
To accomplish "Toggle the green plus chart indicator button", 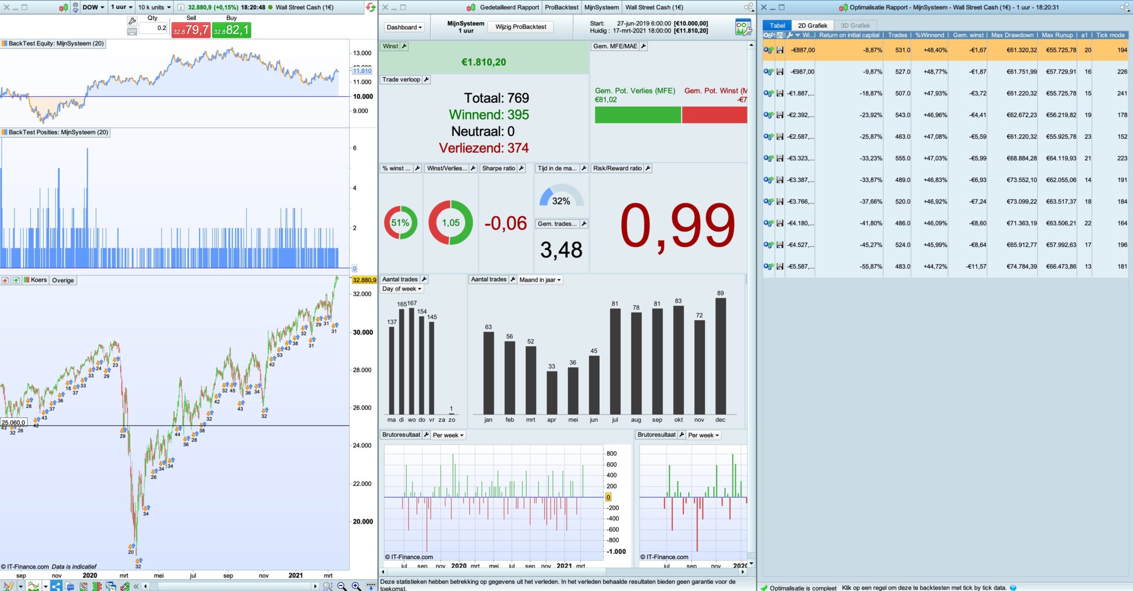I will 16,280.
